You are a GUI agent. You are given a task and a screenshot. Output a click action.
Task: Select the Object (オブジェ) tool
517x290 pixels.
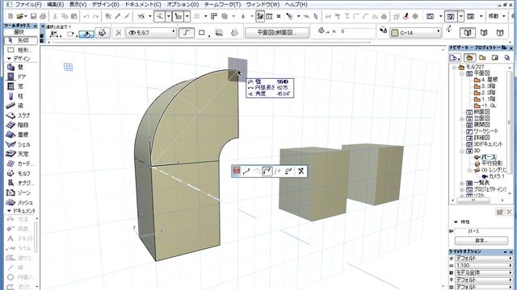coord(19,183)
